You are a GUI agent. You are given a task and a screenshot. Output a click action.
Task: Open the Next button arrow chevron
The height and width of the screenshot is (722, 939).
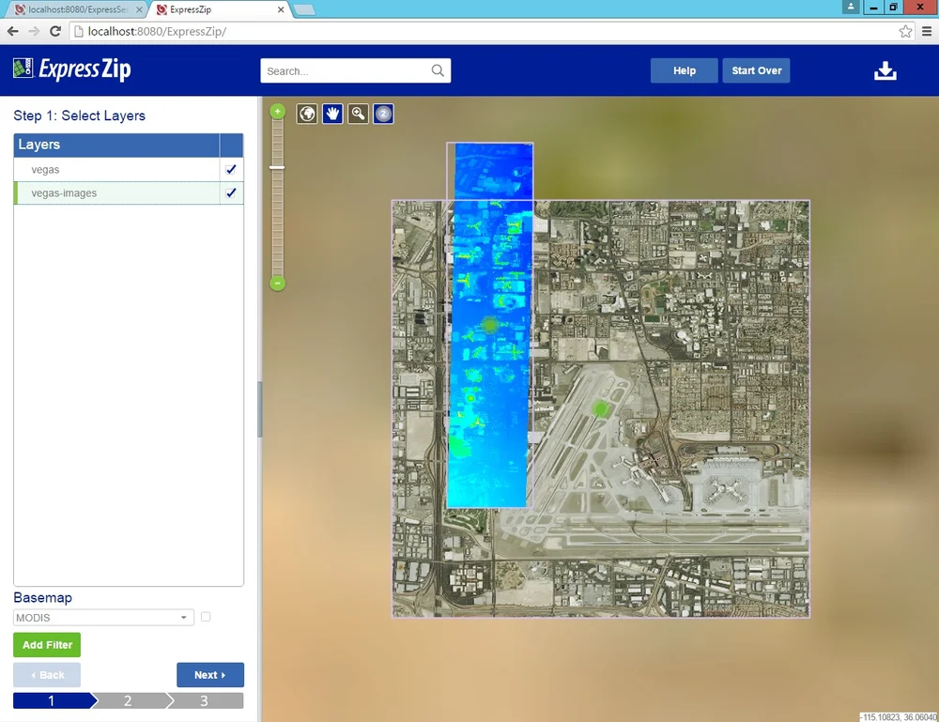click(226, 674)
